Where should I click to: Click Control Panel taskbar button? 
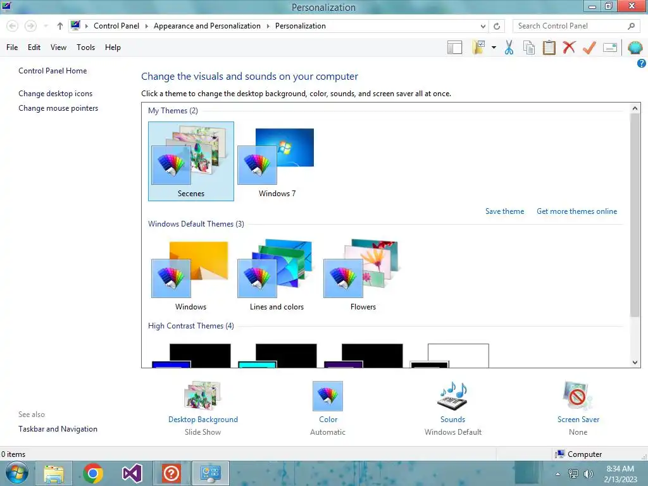(x=210, y=473)
